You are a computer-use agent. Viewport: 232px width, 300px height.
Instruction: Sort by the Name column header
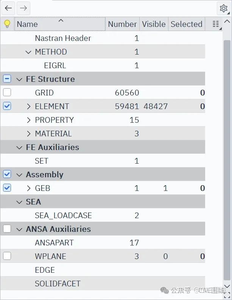27,24
